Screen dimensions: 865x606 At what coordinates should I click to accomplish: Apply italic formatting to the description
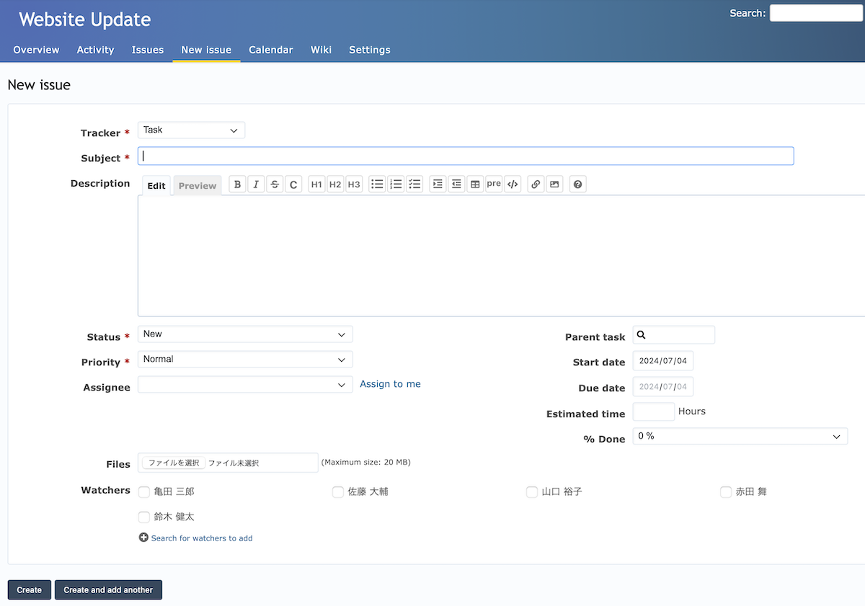point(256,184)
